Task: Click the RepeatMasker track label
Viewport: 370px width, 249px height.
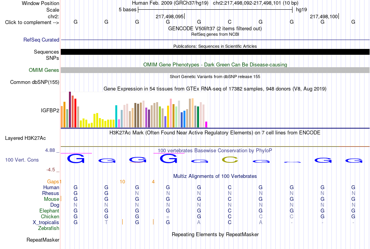Action: tap(43, 240)
